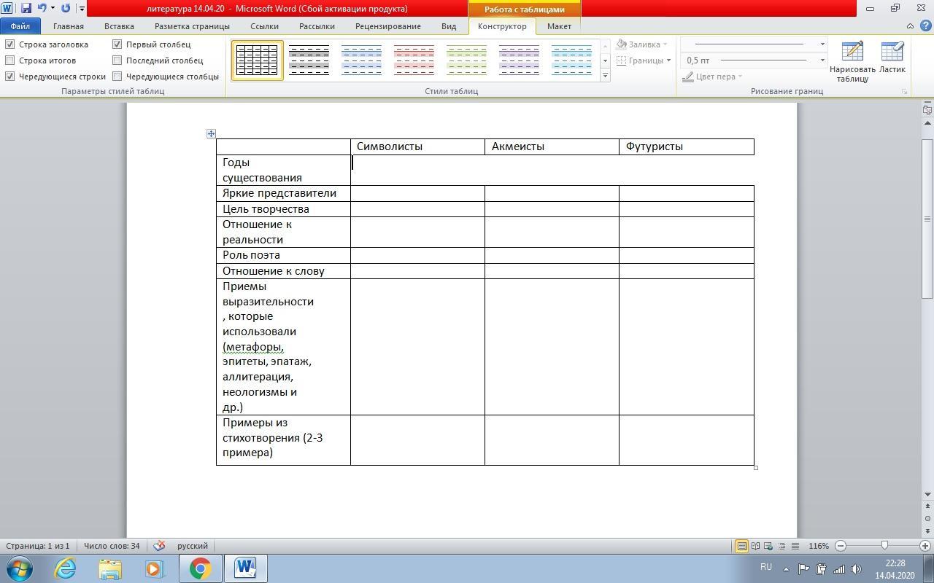This screenshot has width=934, height=583.
Task: Open Windows Explorer from the taskbar
Action: coord(110,568)
